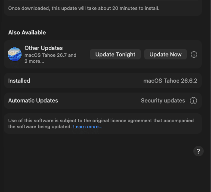The image size is (211, 192).
Task: Select the macOS Tahoe 26.6.2 version text
Action: [x=170, y=81]
